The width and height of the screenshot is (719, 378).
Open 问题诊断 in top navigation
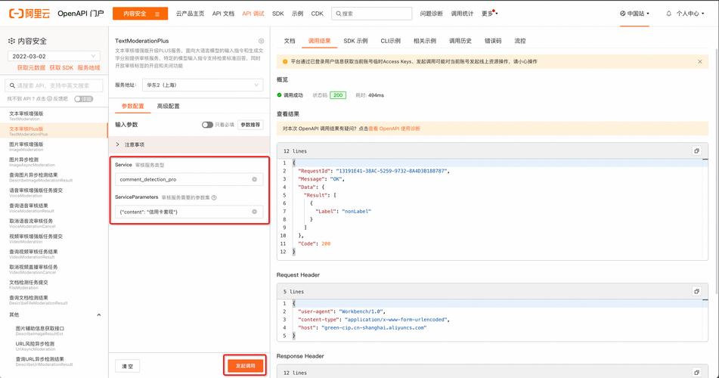(431, 14)
